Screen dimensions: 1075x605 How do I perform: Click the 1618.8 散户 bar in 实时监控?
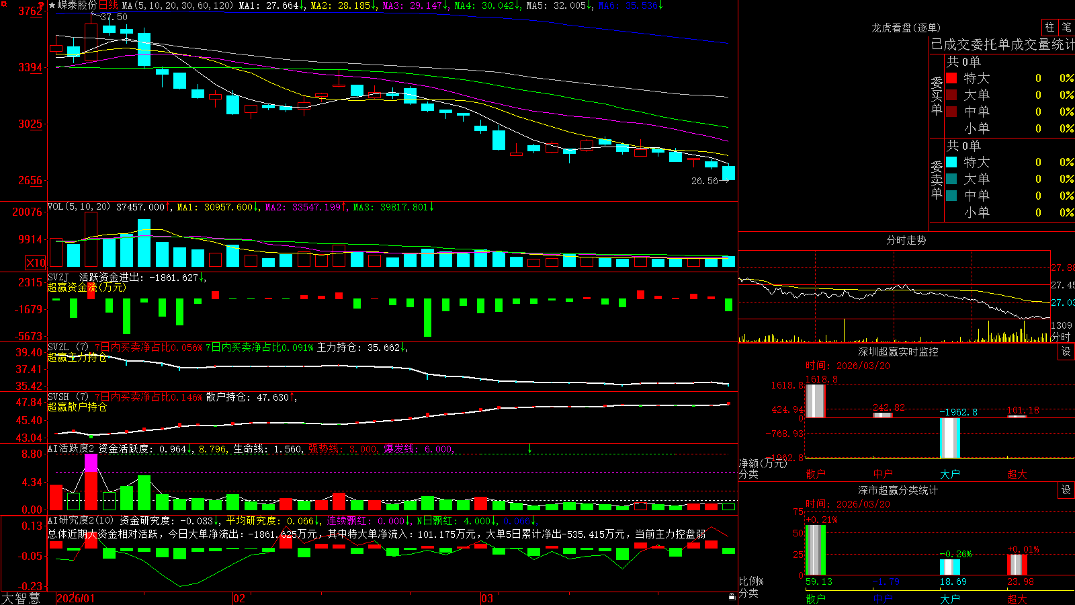[x=815, y=401]
